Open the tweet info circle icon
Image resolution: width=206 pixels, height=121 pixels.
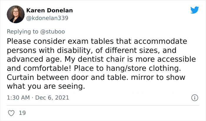click(194, 98)
